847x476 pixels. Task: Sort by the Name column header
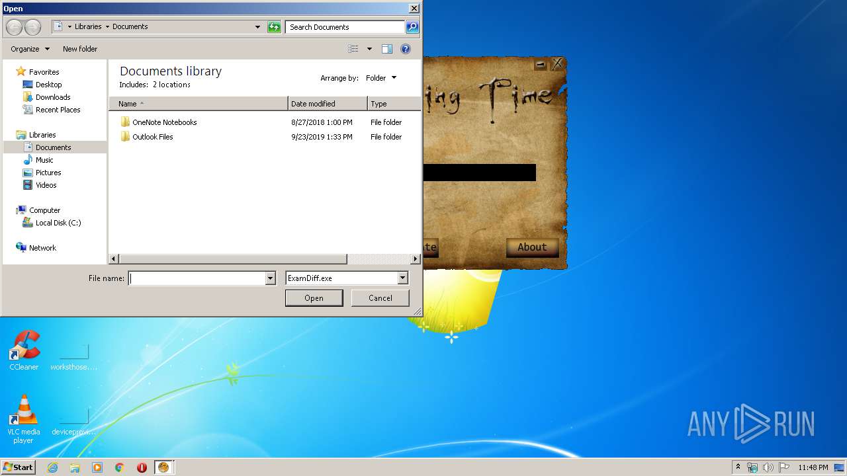199,104
